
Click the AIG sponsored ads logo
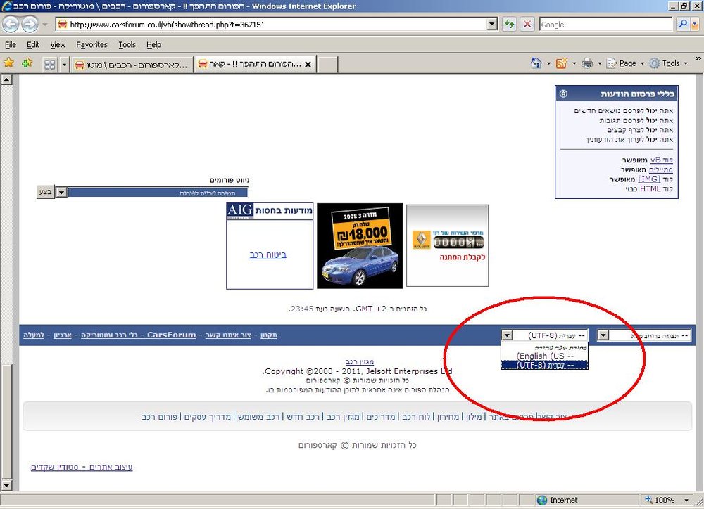240,210
